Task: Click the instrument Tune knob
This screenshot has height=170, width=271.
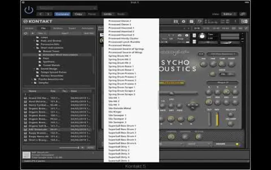Action: click(202, 36)
